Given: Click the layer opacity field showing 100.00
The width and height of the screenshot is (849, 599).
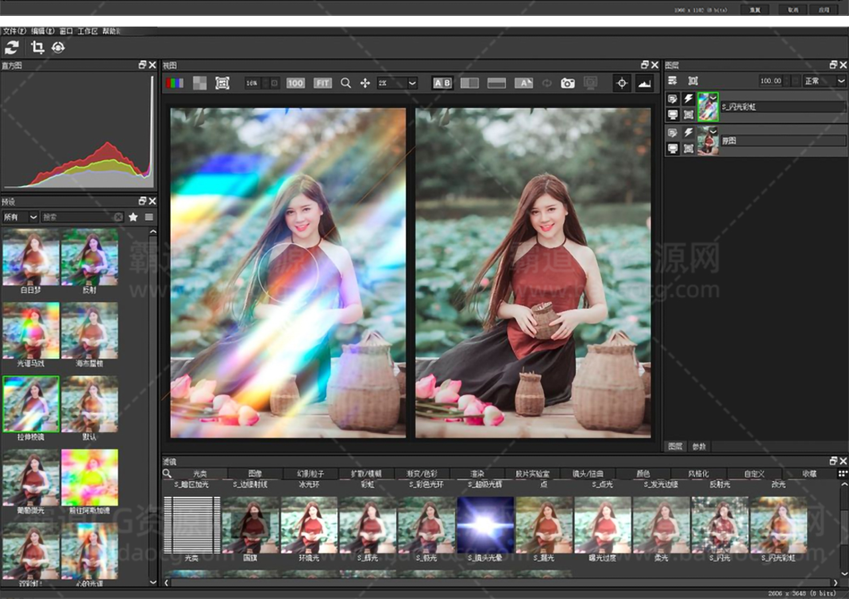Looking at the screenshot, I should click(770, 81).
